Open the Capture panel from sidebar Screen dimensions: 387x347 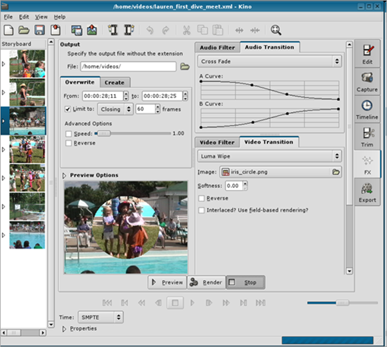point(367,82)
